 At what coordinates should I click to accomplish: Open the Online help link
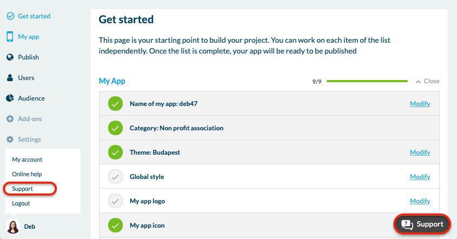click(27, 174)
